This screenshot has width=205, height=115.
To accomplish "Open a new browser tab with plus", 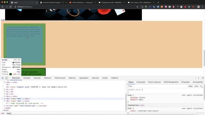I will pyautogui.click(x=158, y=3).
